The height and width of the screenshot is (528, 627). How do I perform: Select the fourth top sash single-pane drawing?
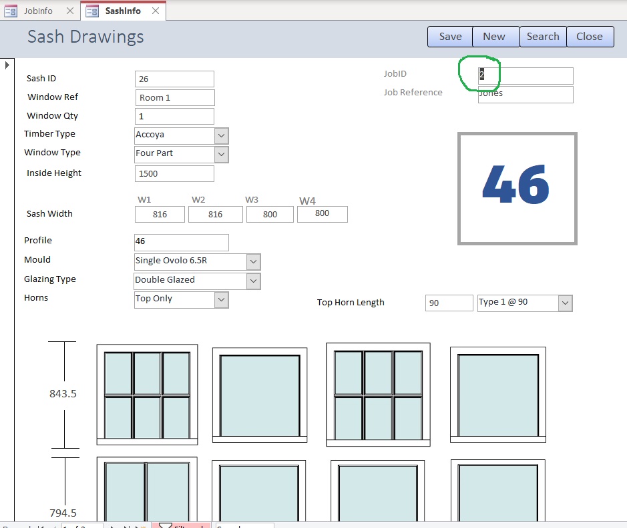coord(498,395)
